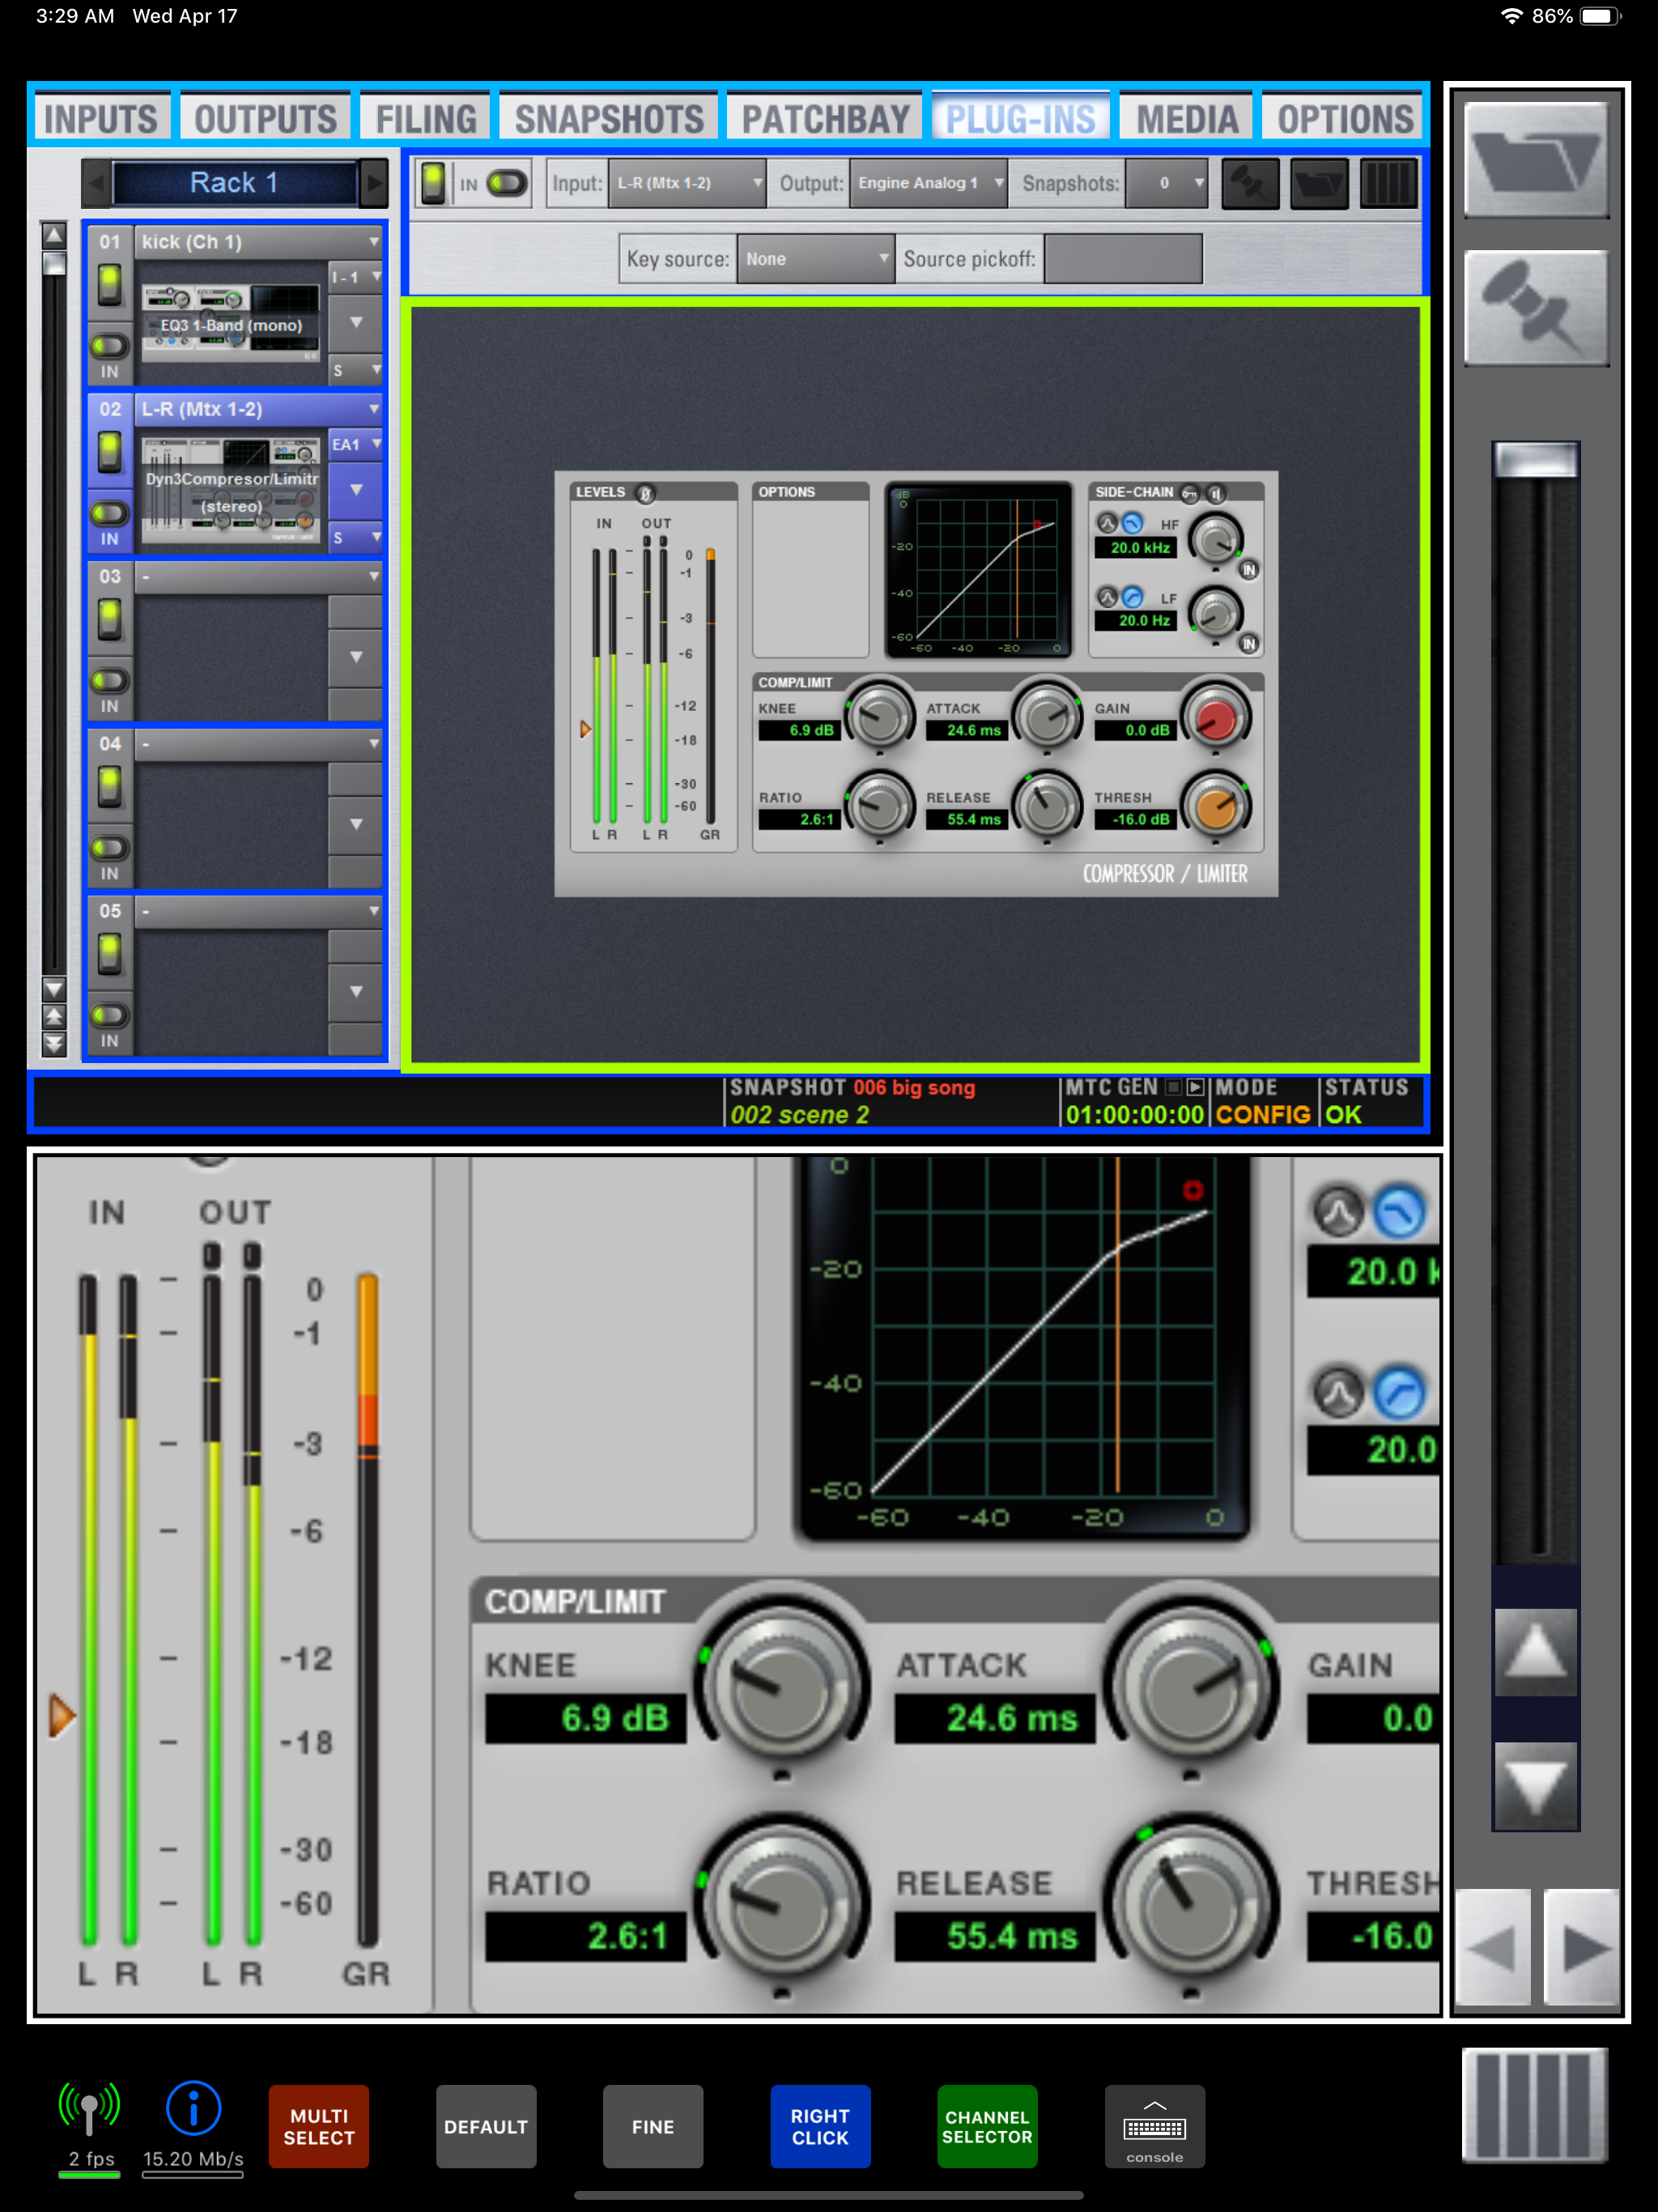Click the pin icon next to Snapshots dropdown
The image size is (1658, 2212).
click(1250, 183)
